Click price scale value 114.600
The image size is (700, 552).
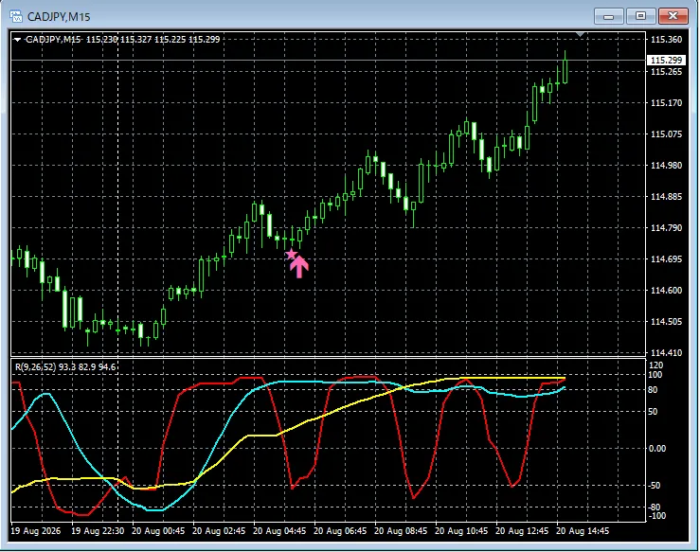(x=667, y=291)
